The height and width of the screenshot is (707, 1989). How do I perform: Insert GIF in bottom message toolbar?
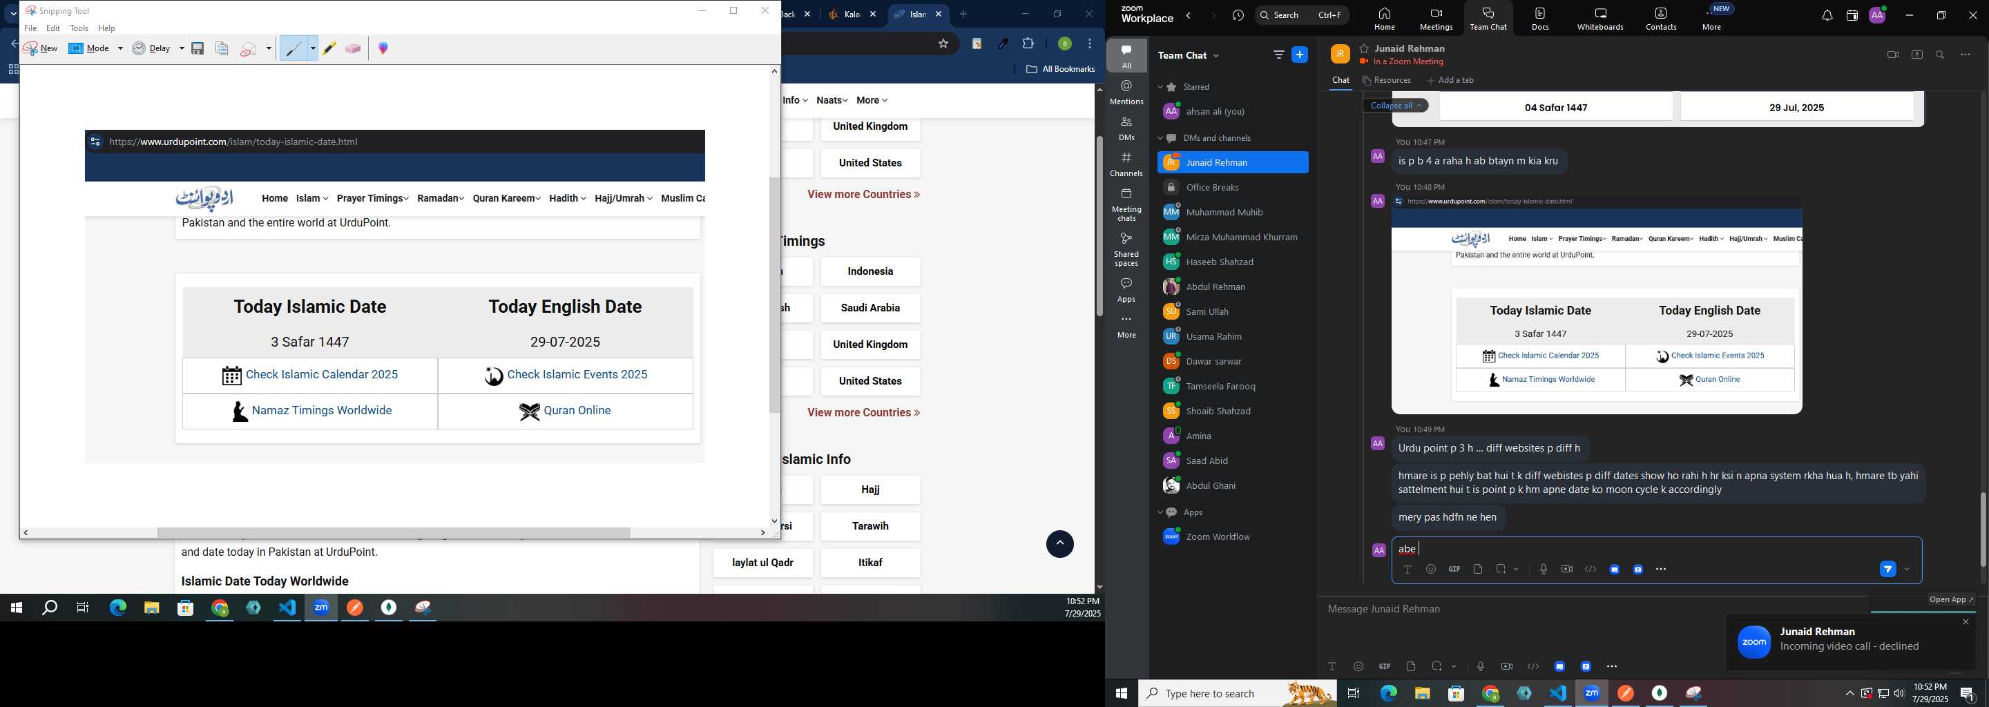click(x=1385, y=666)
